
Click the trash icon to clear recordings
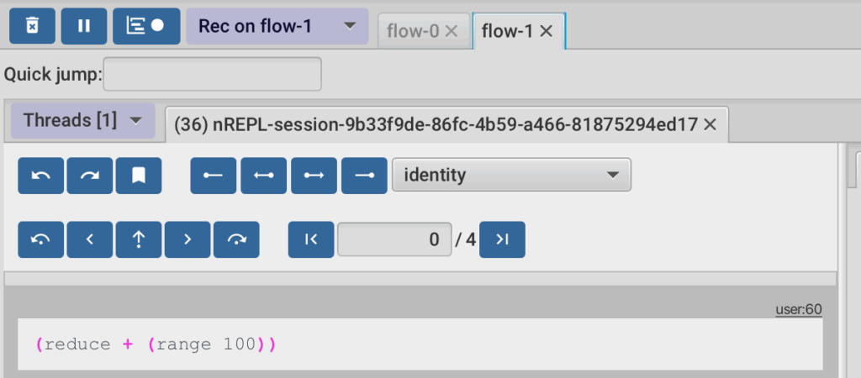click(x=33, y=26)
